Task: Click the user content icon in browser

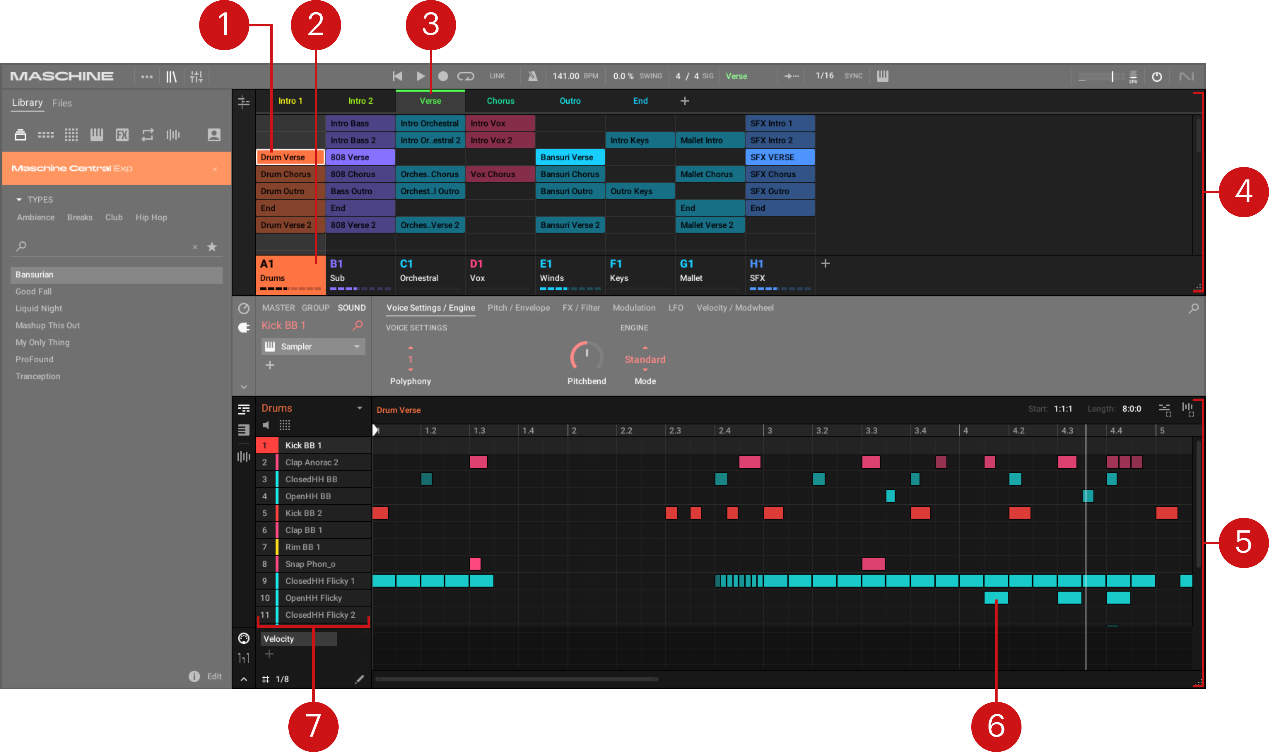Action: click(x=214, y=135)
